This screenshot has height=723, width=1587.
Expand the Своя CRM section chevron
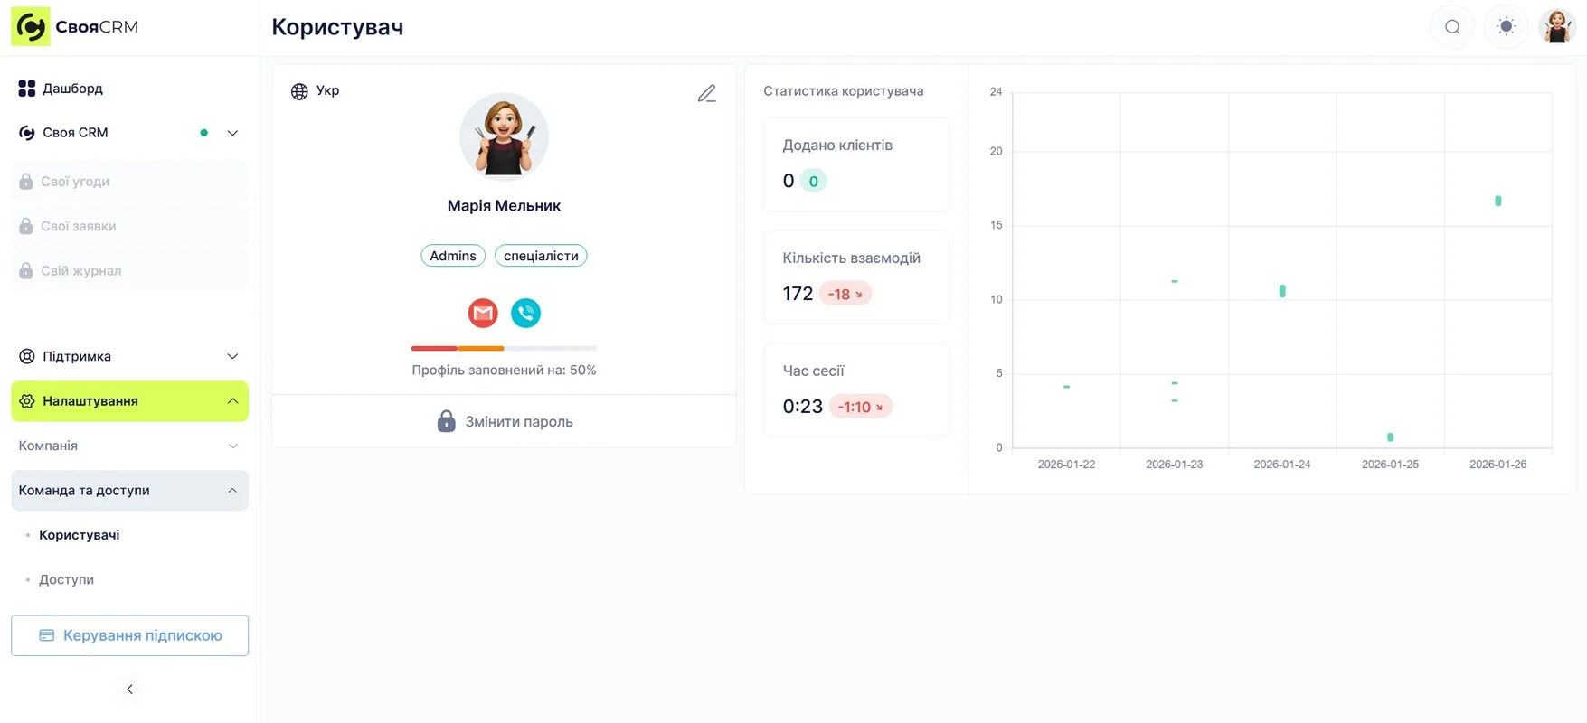[x=232, y=133]
